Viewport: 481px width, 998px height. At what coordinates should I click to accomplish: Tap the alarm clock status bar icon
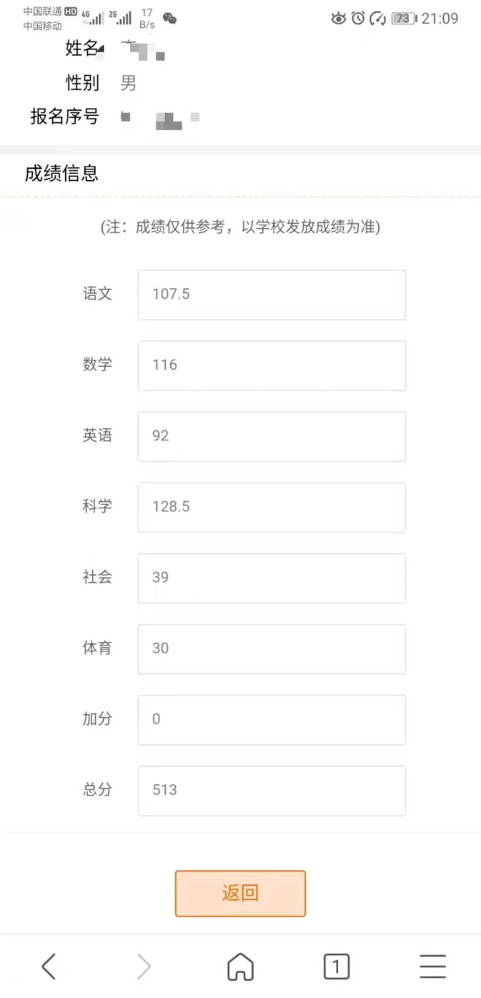click(x=357, y=19)
